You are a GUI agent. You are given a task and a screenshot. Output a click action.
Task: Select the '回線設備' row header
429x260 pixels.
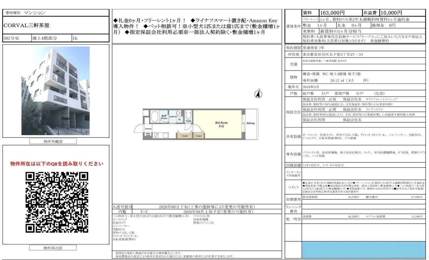[x=293, y=165]
